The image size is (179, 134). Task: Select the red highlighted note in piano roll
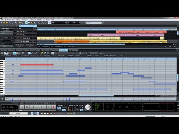click(37, 65)
